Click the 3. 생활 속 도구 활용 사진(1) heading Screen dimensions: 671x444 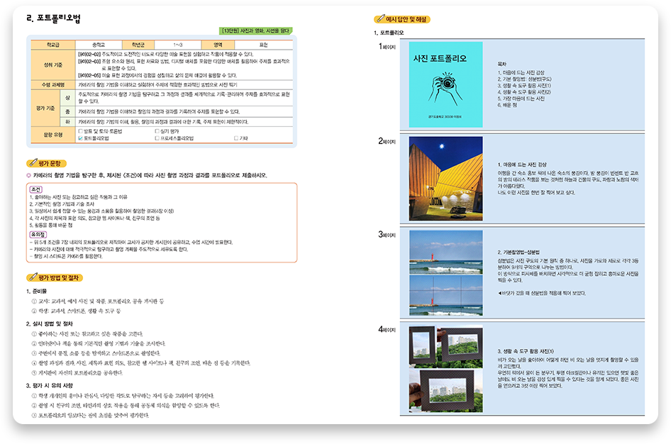tap(526, 351)
